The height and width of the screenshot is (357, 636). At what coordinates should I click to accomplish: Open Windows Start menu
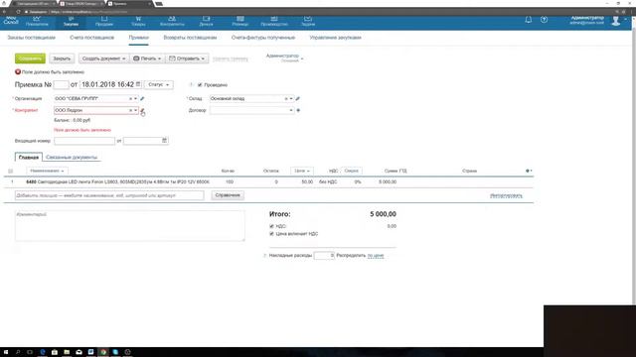(6, 352)
